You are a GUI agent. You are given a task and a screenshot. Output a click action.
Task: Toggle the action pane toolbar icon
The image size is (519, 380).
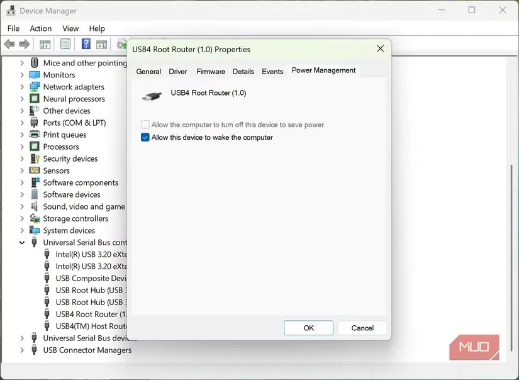[101, 44]
